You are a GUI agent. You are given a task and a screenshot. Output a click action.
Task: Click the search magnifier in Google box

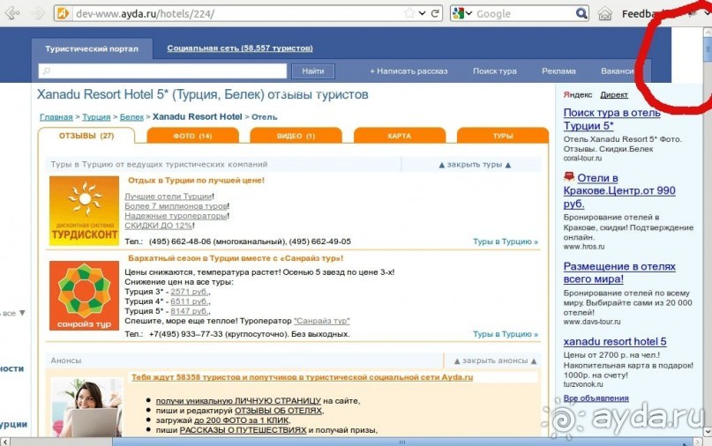point(581,14)
